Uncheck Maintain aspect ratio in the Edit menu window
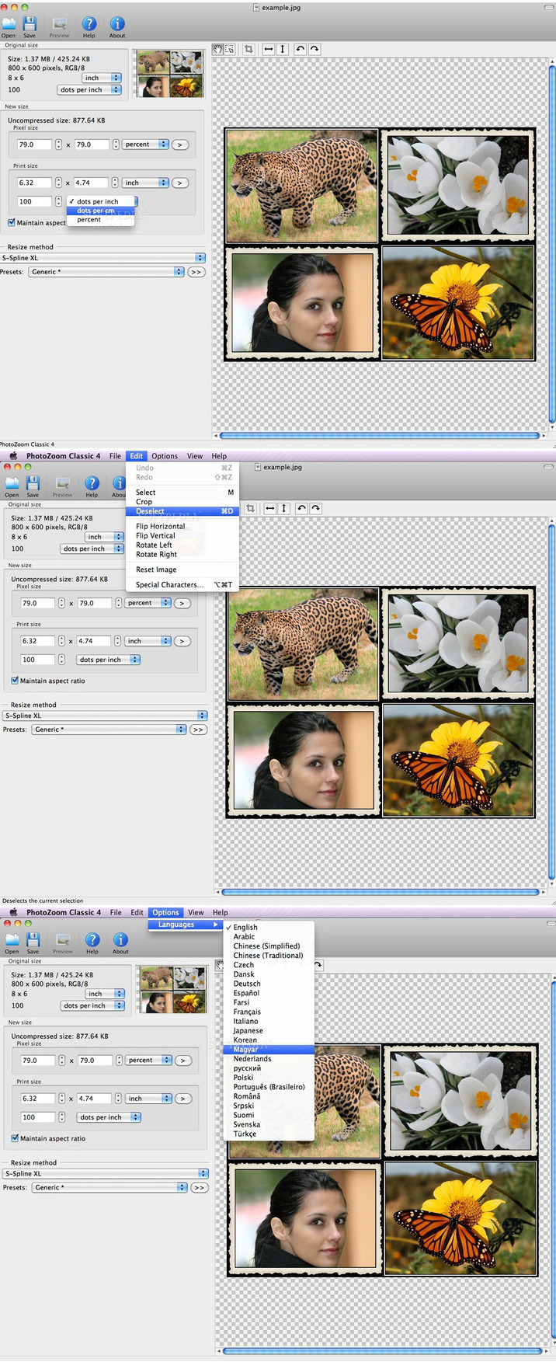Image resolution: width=556 pixels, height=1369 pixels. pos(15,681)
